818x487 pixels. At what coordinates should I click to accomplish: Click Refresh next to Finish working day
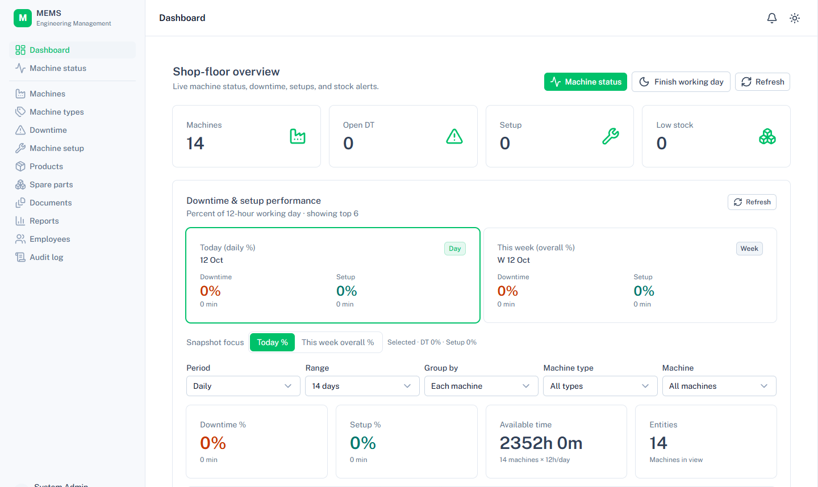762,82
